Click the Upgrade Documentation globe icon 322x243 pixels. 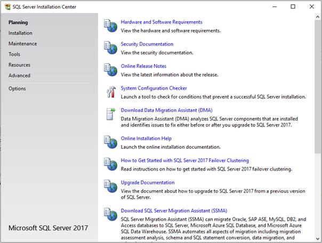110,187
